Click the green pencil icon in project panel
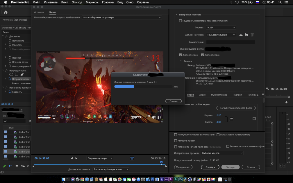 (4, 166)
